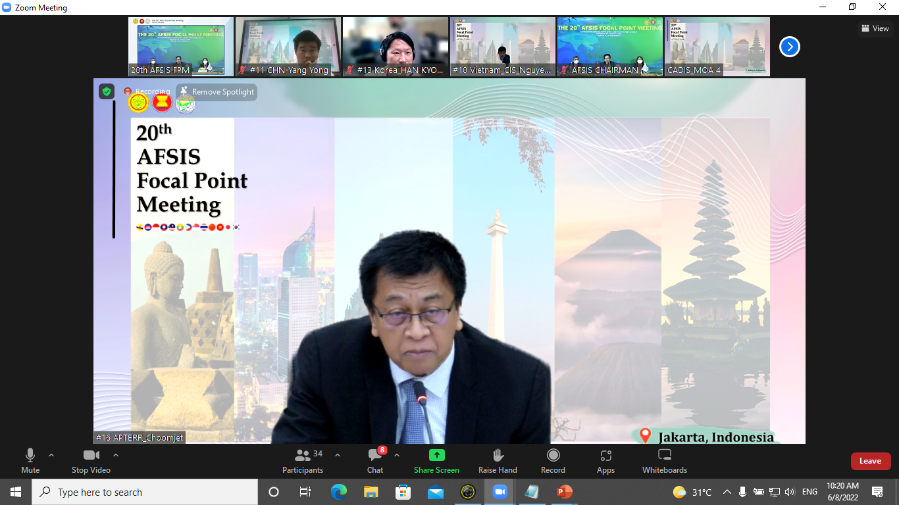
Task: Click Remove Spotlight button
Action: pyautogui.click(x=217, y=92)
